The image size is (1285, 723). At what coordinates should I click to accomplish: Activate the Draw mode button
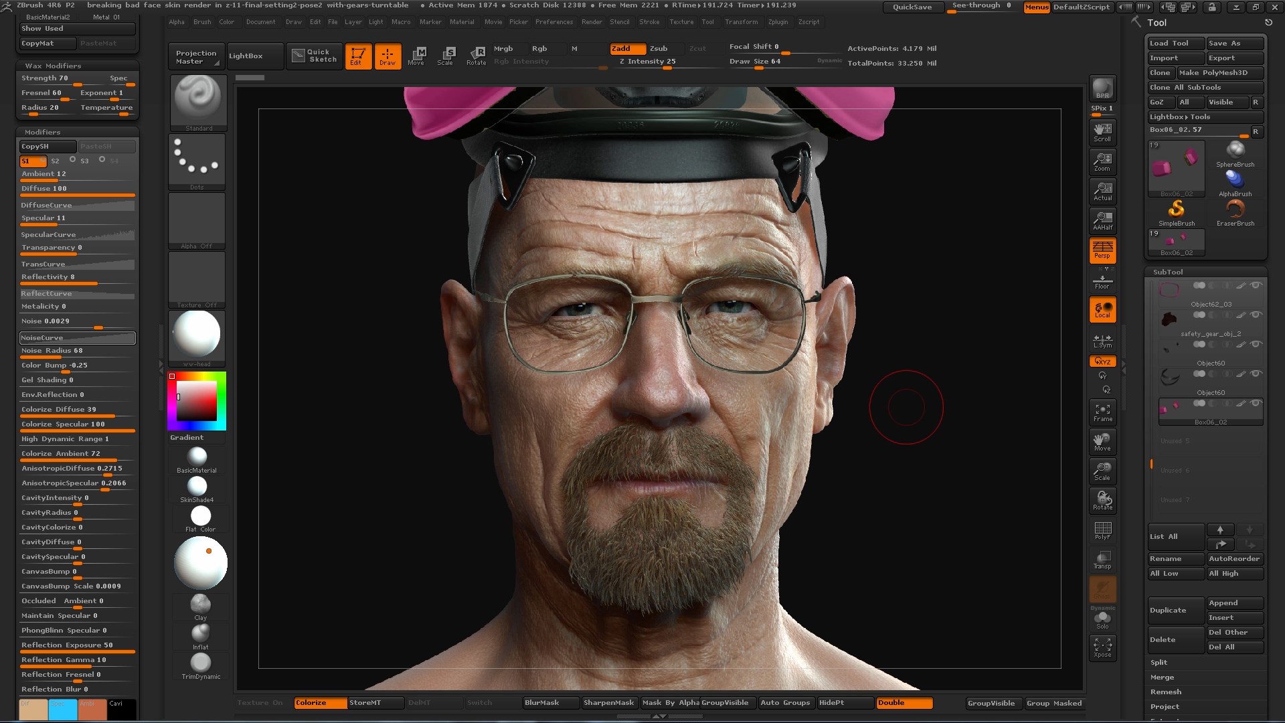388,56
